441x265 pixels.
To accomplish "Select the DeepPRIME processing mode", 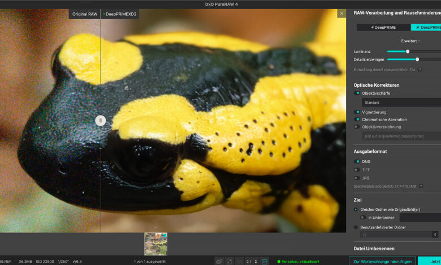I will coord(383,27).
